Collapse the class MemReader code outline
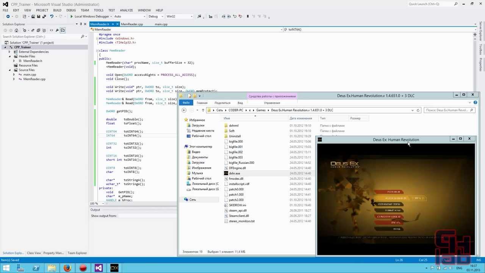The image size is (485, 273). pyautogui.click(x=97, y=50)
